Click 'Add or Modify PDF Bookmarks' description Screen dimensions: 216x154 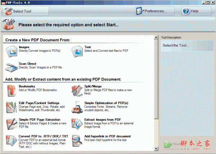(x=37, y=90)
